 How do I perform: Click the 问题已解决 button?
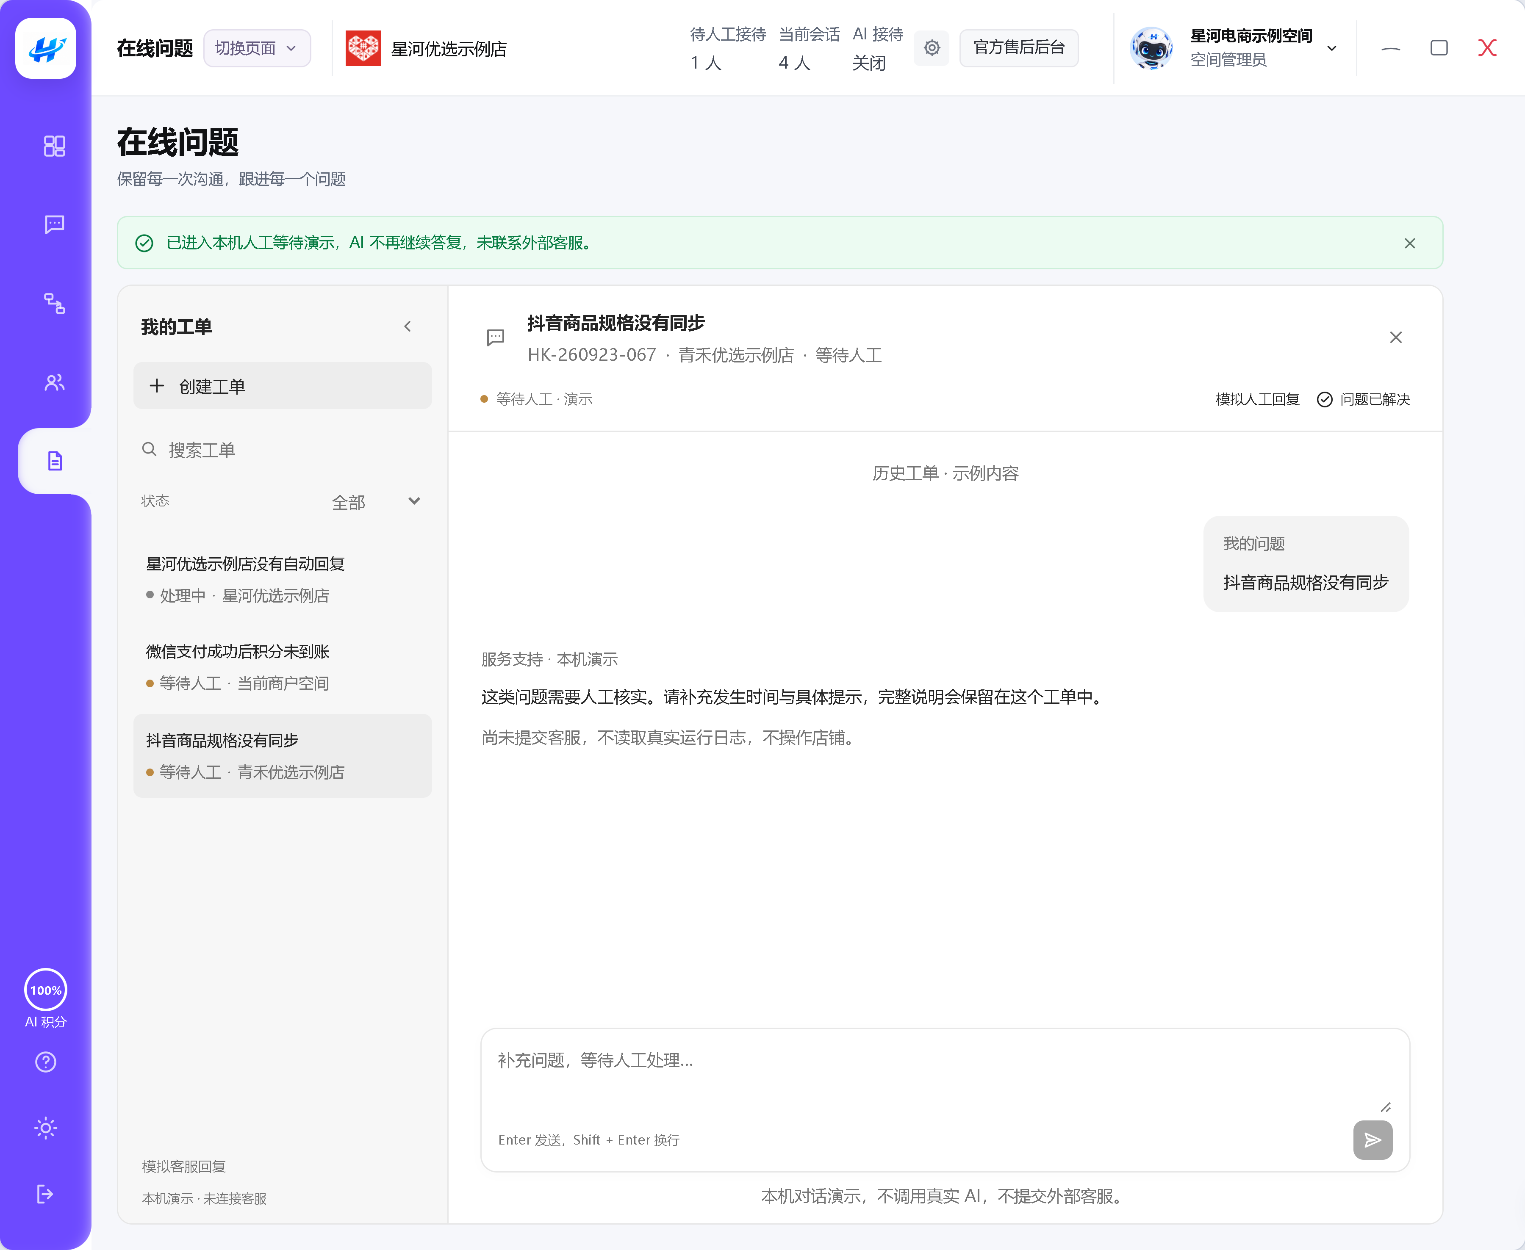coord(1363,399)
